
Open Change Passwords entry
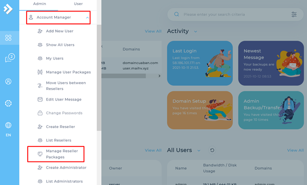click(64, 113)
